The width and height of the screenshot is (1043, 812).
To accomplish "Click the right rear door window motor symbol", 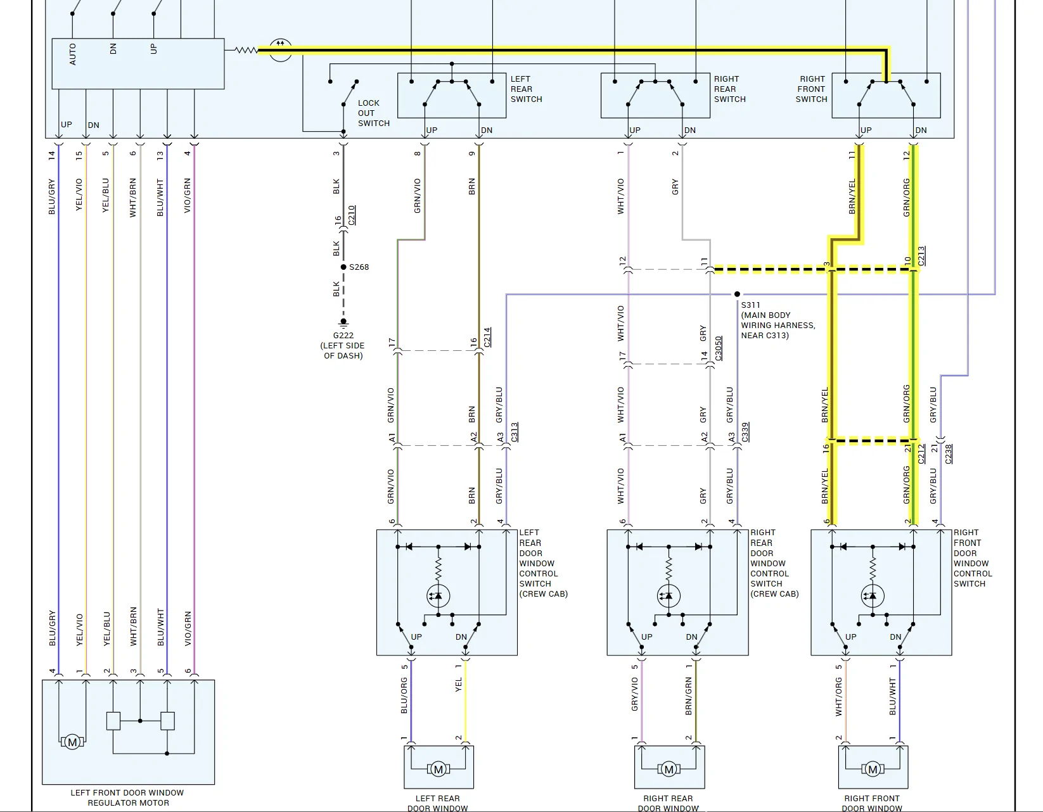I will tap(669, 770).
